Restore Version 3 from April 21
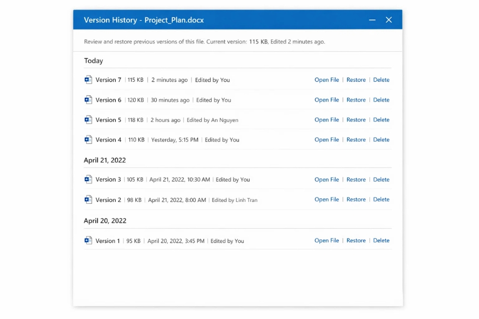This screenshot has width=479, height=319. 356,179
